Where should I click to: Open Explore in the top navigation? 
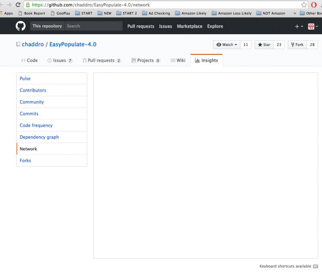(x=215, y=26)
